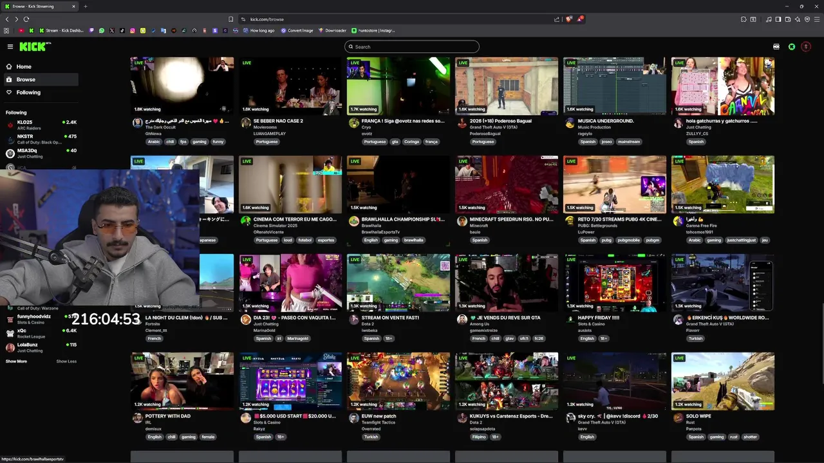This screenshot has height=463, width=824.
Task: Open the user profile avatar in Kick header
Action: click(805, 46)
